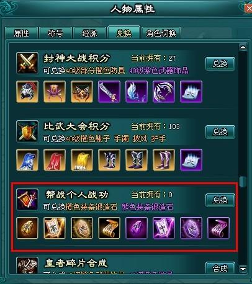
Task: Select the red cloak reward icon
Action: 55,160
